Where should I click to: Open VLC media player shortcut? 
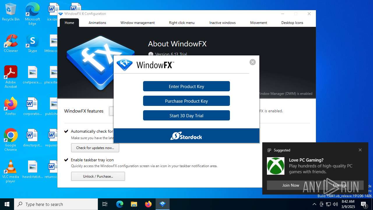(11, 171)
